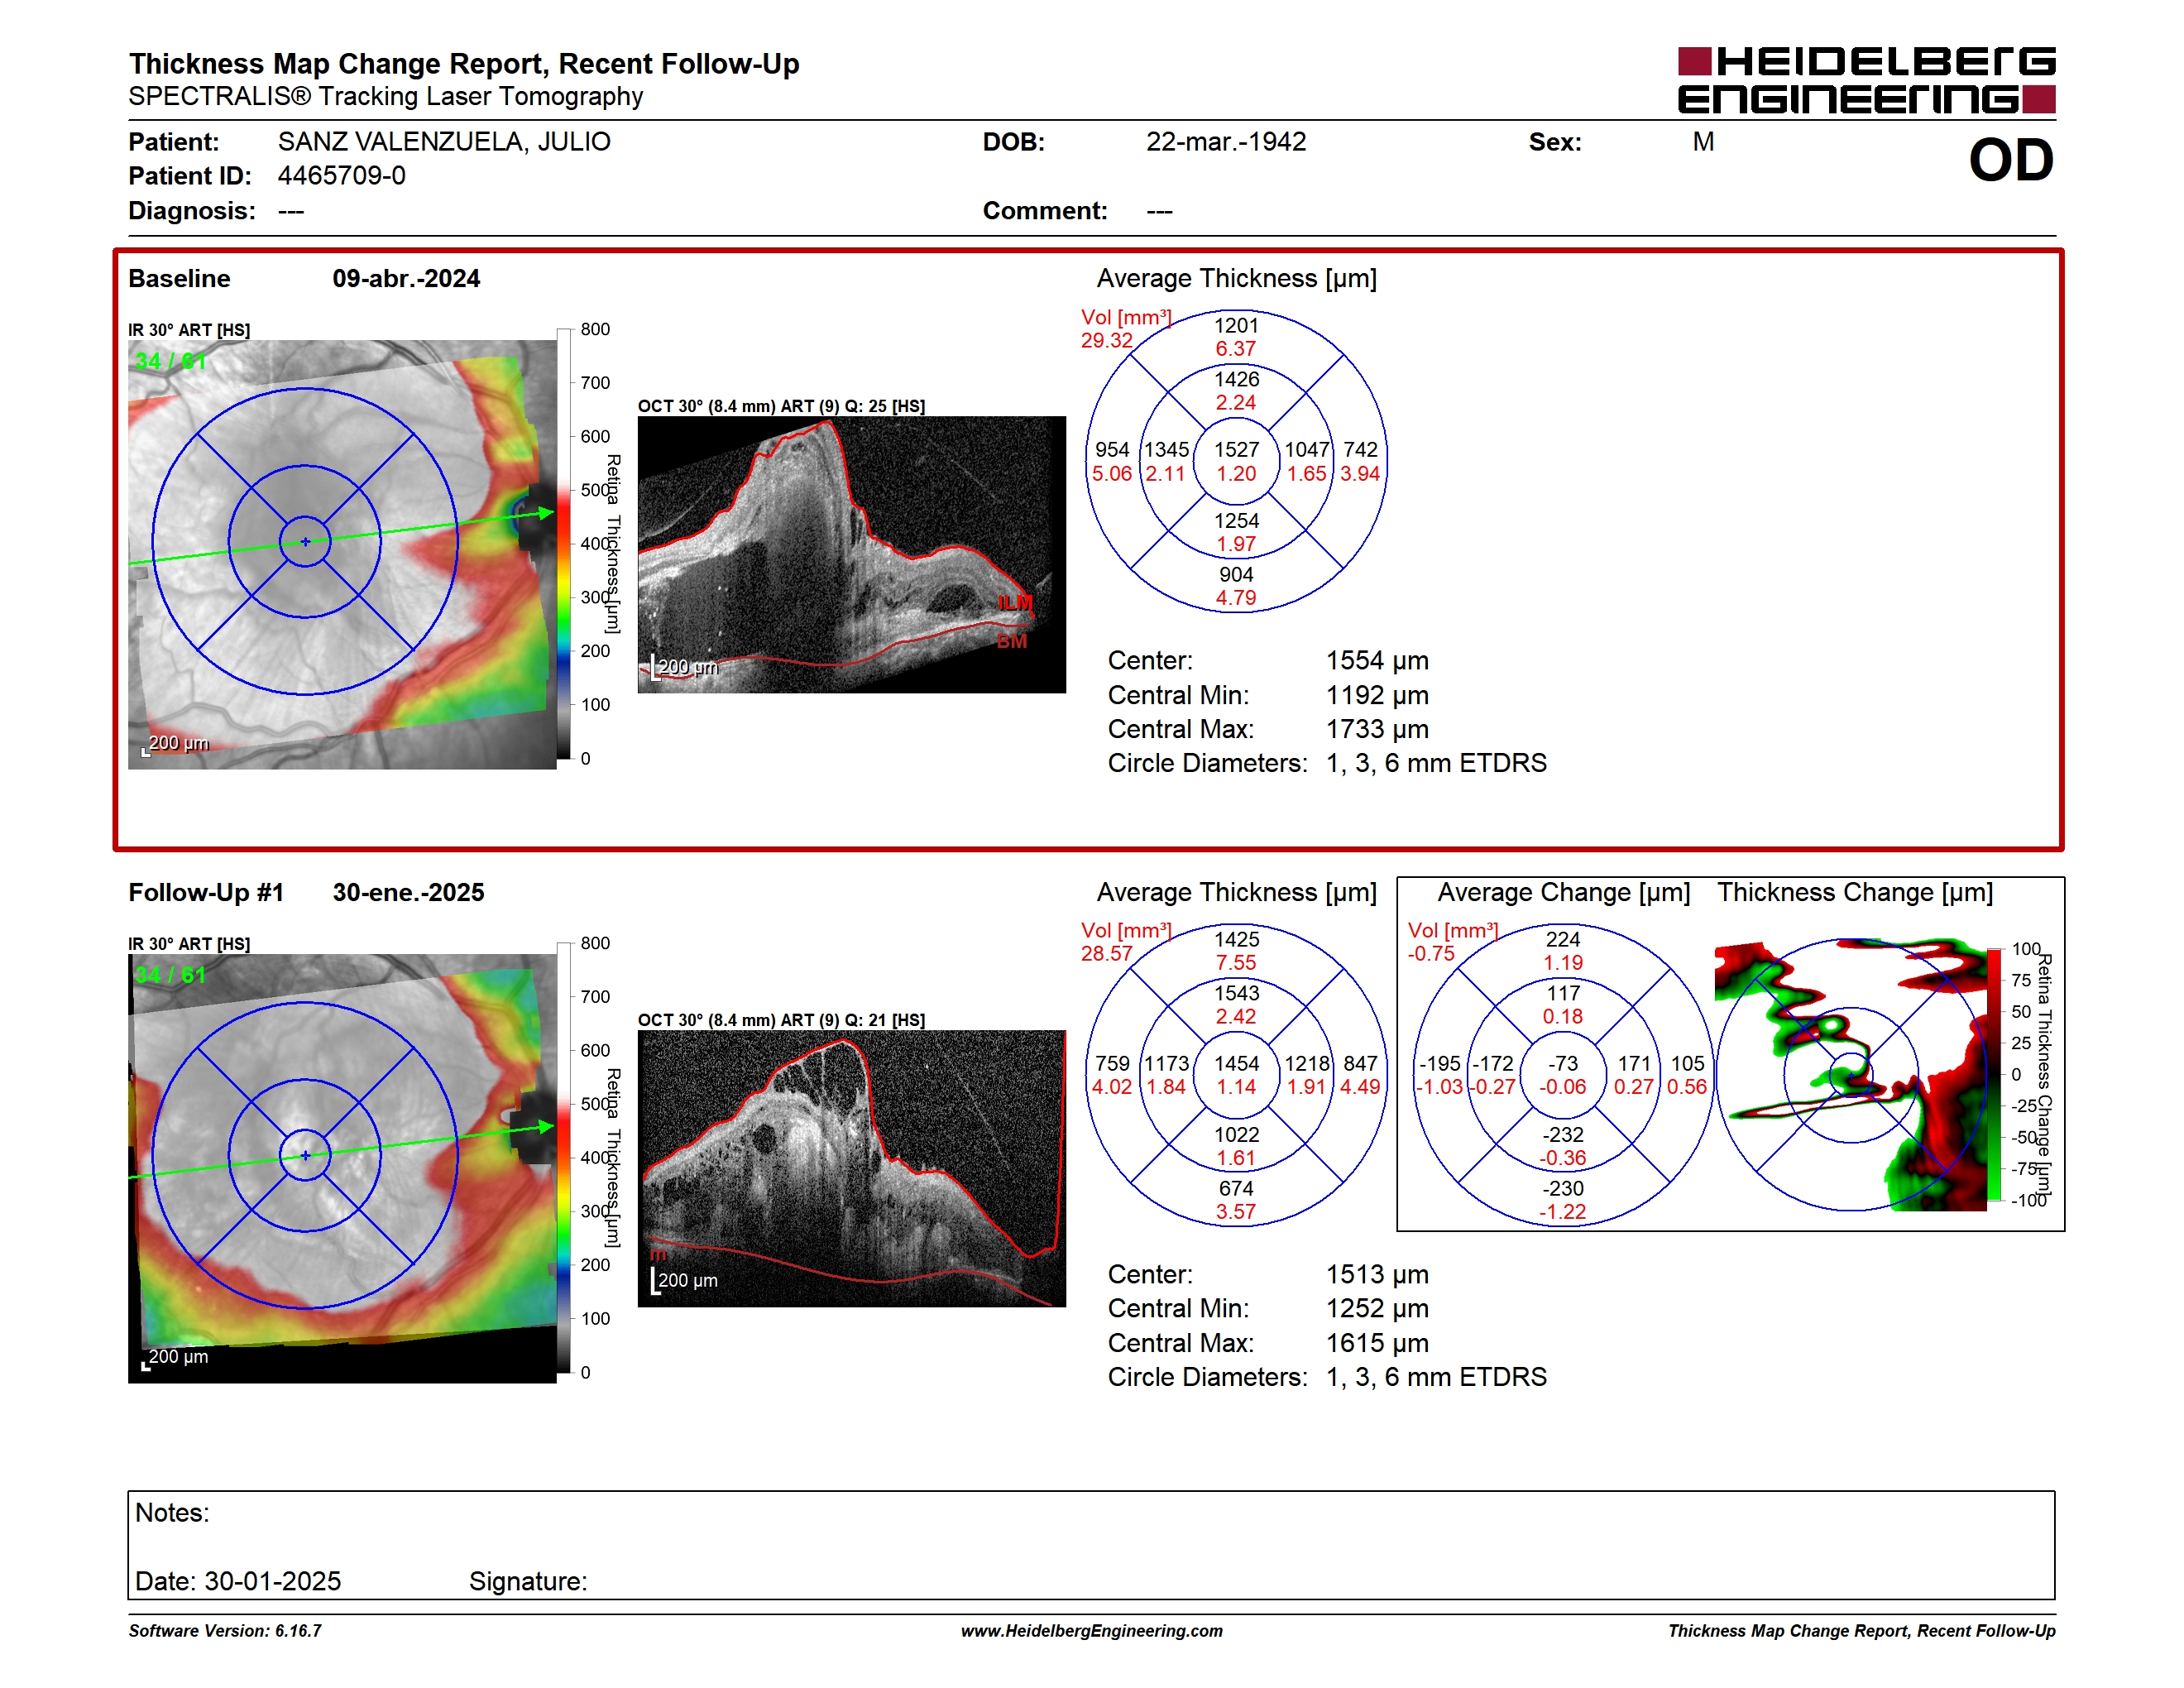2184x1688 pixels.
Task: Select Baseline inner superior thickness 1426
Action: click(1237, 380)
